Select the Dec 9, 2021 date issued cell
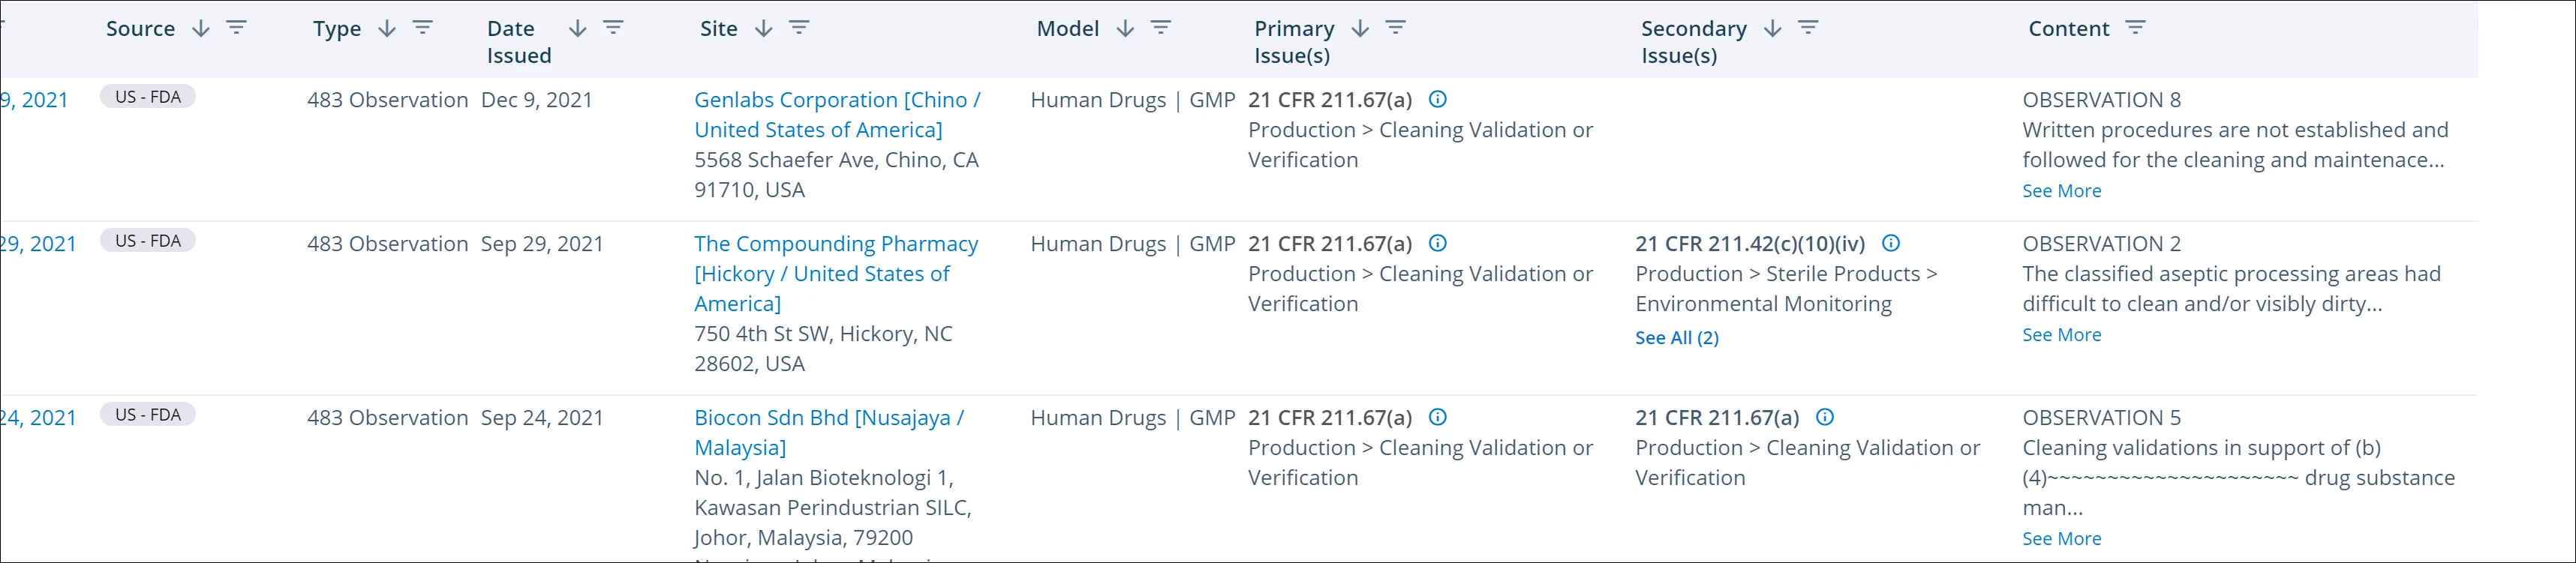This screenshot has height=563, width=2576. [x=537, y=100]
